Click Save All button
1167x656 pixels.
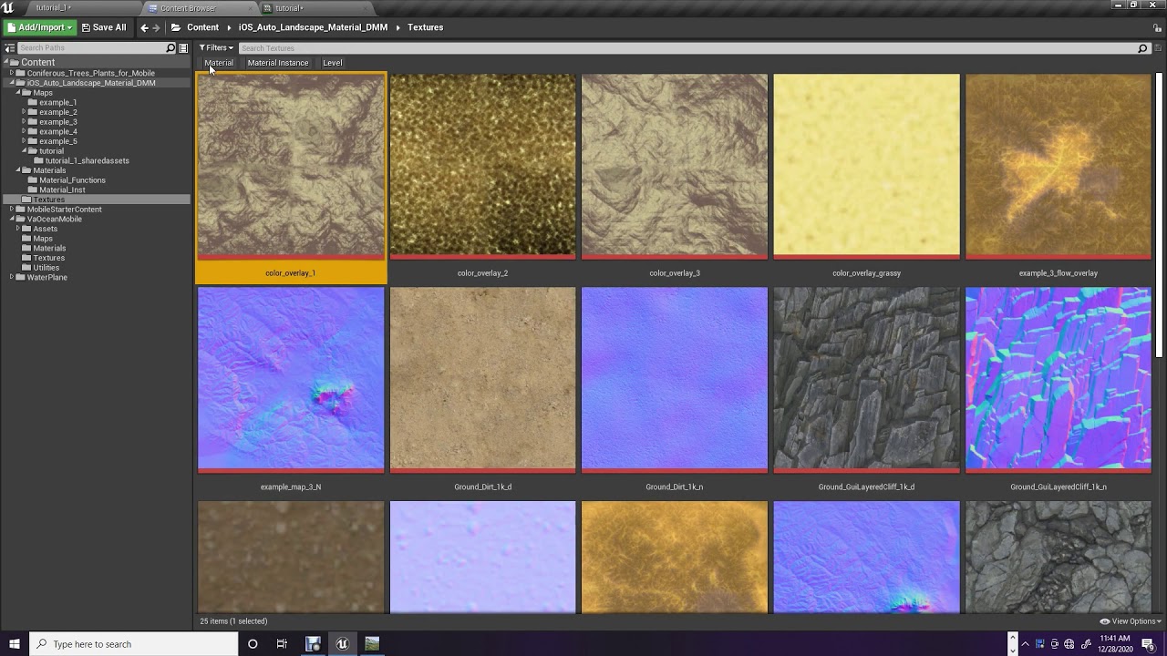pos(103,27)
